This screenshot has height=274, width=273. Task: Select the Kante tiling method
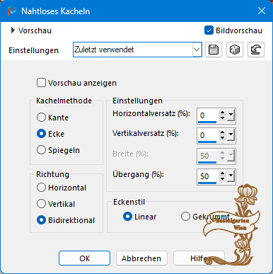click(x=41, y=118)
